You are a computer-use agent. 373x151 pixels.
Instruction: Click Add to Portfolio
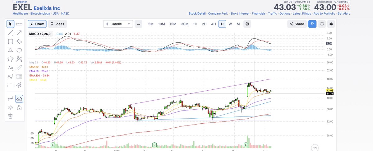point(324,14)
